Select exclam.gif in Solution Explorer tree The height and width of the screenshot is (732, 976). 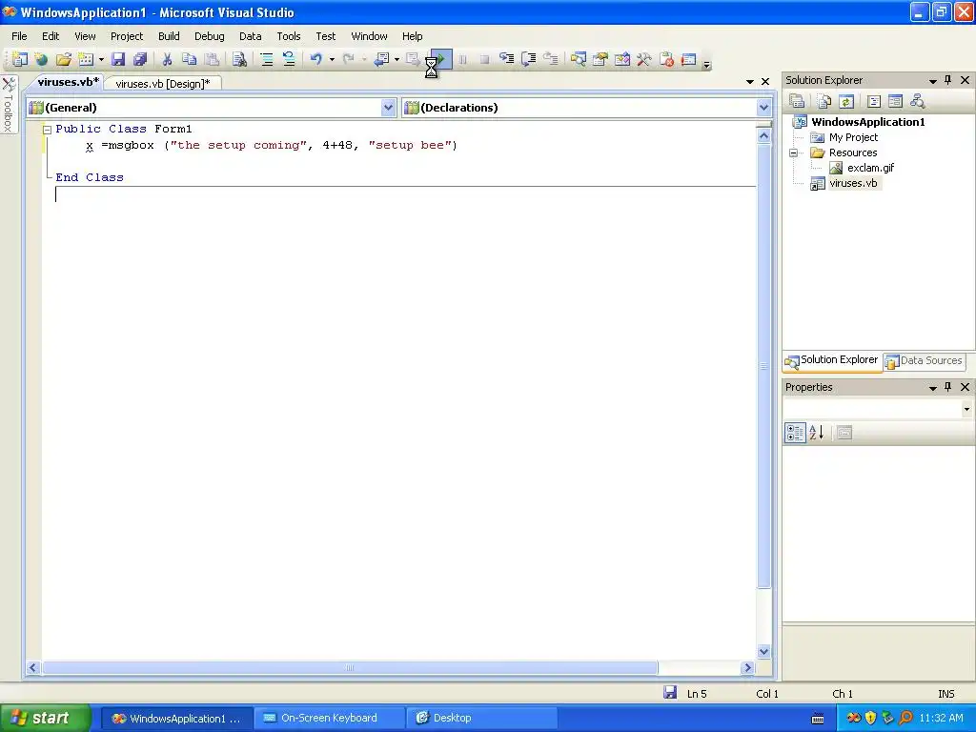click(871, 168)
